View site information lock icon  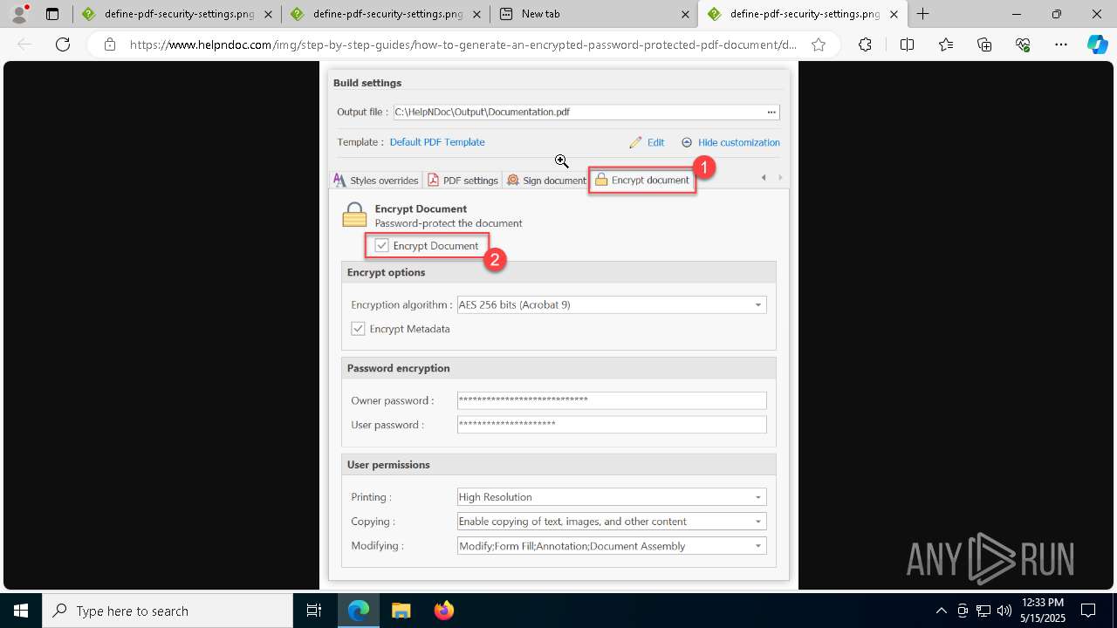point(110,45)
